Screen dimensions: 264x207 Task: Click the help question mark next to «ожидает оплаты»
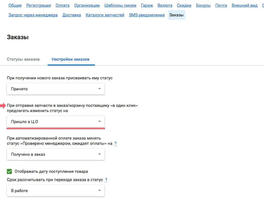pyautogui.click(x=115, y=144)
